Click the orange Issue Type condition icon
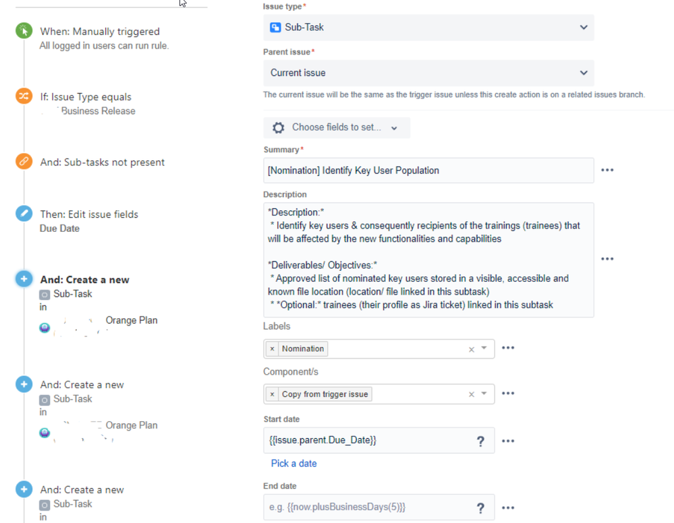 24,96
